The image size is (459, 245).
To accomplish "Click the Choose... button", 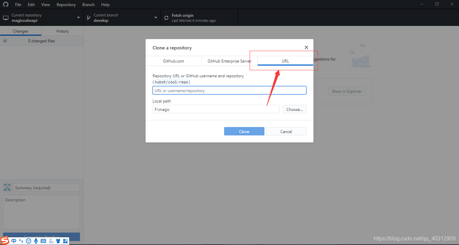I will (x=295, y=109).
